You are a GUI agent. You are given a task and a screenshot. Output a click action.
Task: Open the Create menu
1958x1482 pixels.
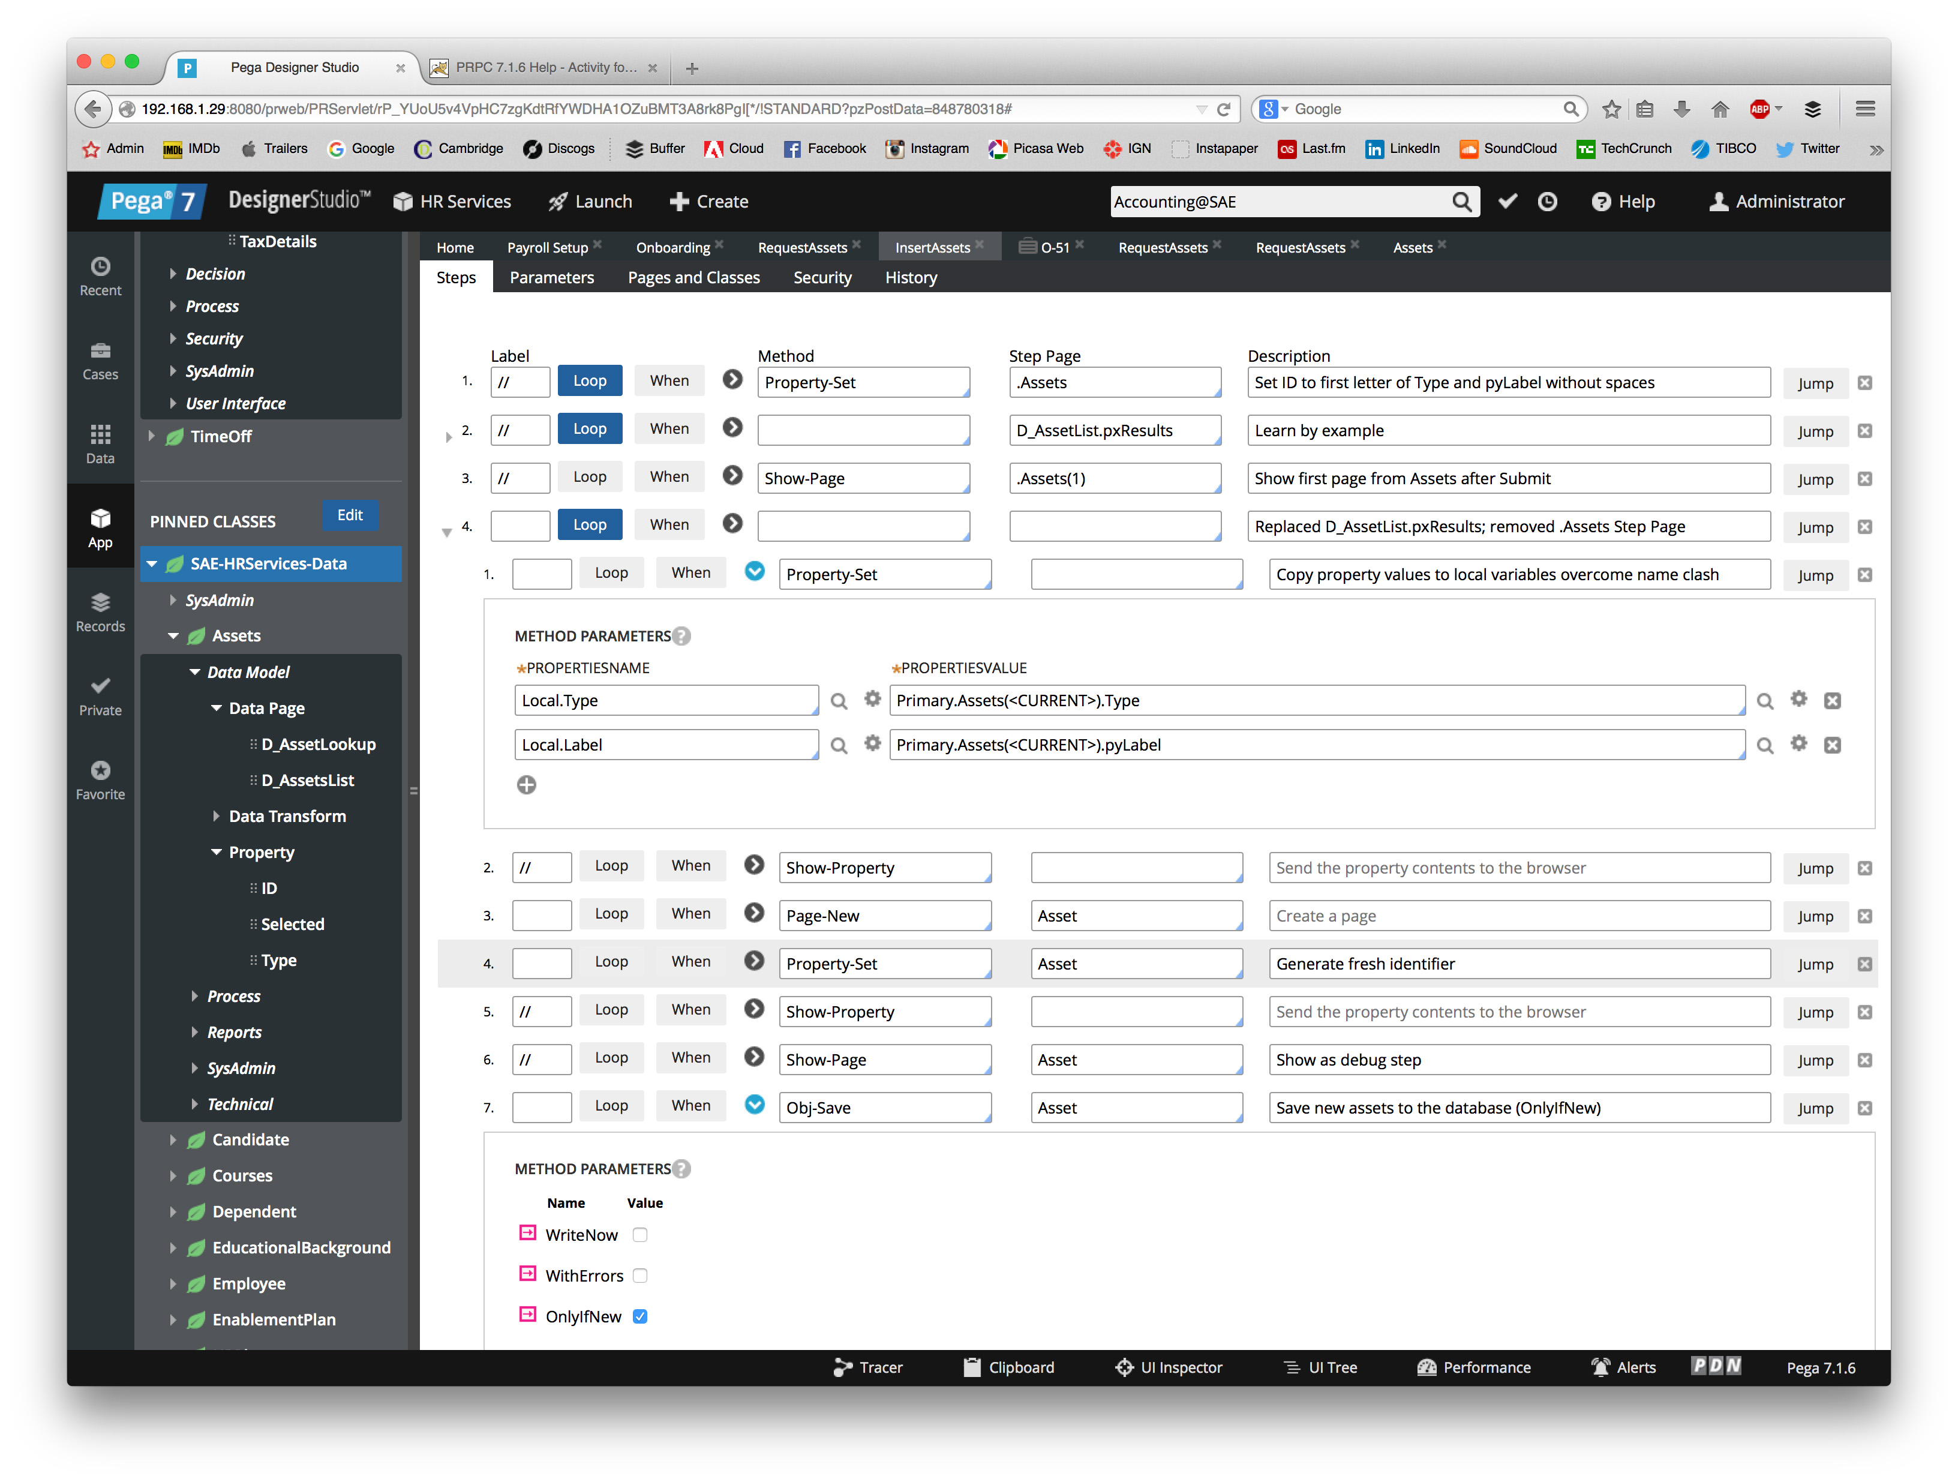point(709,202)
